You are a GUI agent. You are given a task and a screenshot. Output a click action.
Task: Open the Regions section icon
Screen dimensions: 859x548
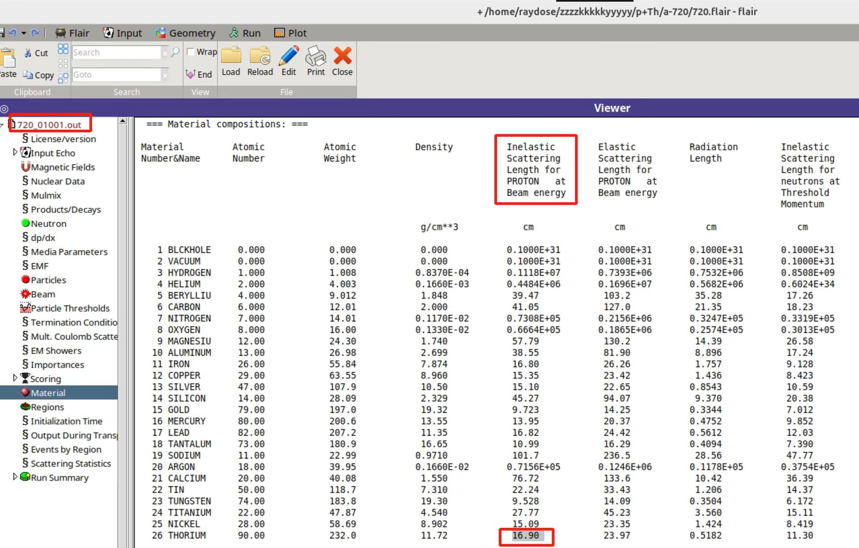coord(26,407)
